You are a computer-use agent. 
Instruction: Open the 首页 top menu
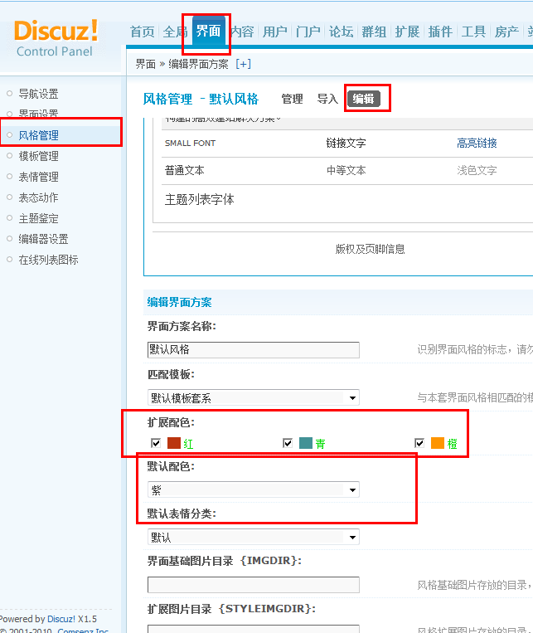click(x=143, y=32)
